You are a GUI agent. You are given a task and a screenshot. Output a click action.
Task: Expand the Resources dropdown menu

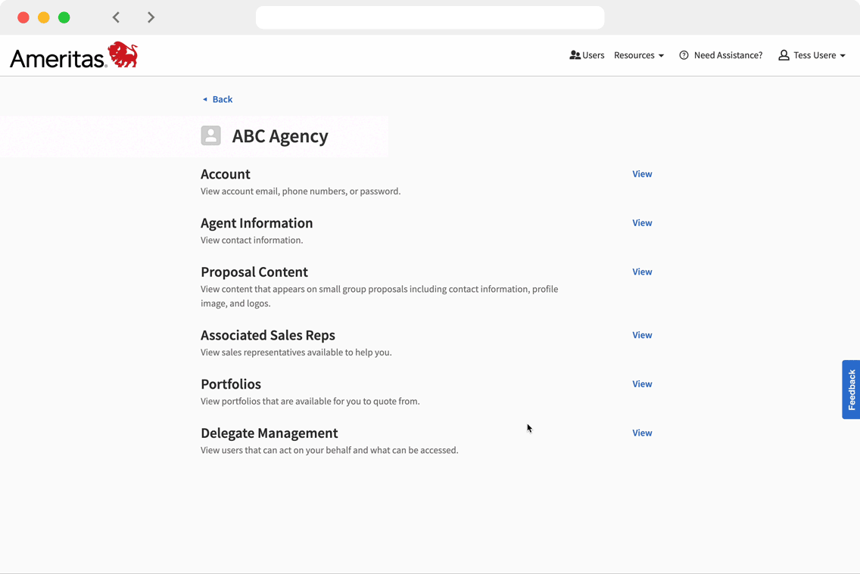pyautogui.click(x=639, y=55)
